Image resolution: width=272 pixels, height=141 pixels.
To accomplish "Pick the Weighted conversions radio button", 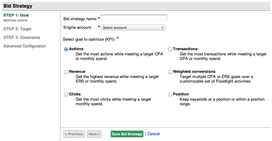I will coord(170,72).
